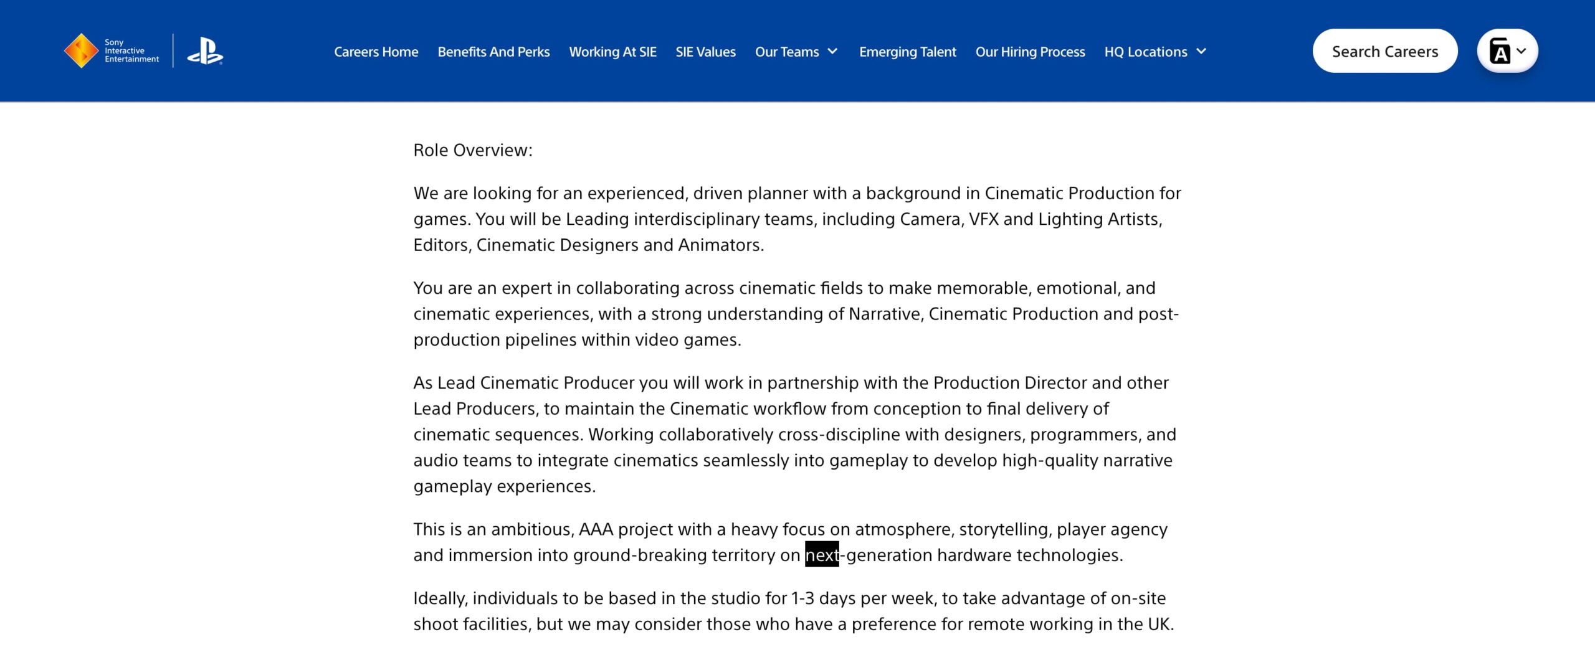
Task: Open the SIE Values page
Action: 705,52
